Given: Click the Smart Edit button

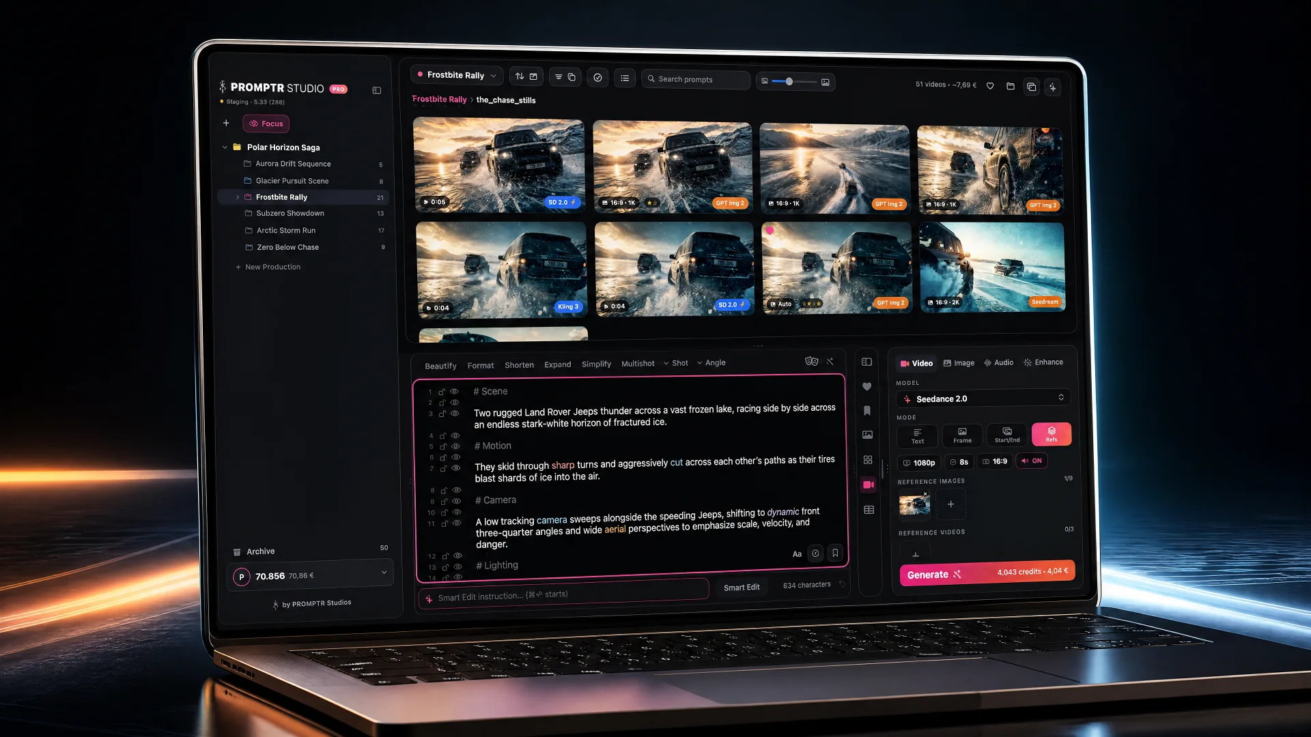Looking at the screenshot, I should click(x=742, y=588).
